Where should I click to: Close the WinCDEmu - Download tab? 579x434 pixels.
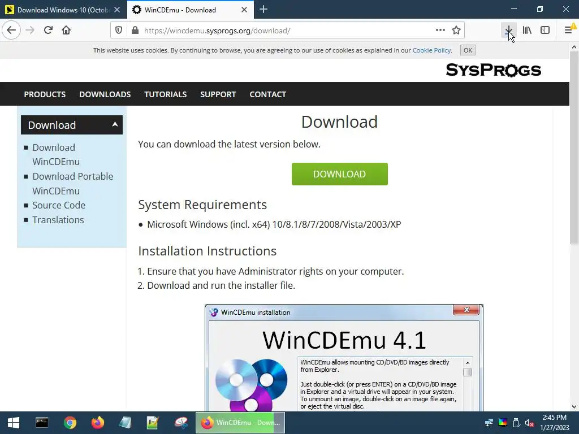coord(244,10)
